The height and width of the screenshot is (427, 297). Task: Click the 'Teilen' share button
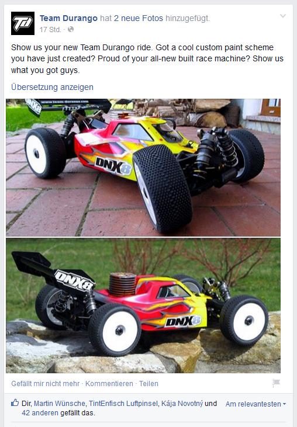(x=148, y=383)
